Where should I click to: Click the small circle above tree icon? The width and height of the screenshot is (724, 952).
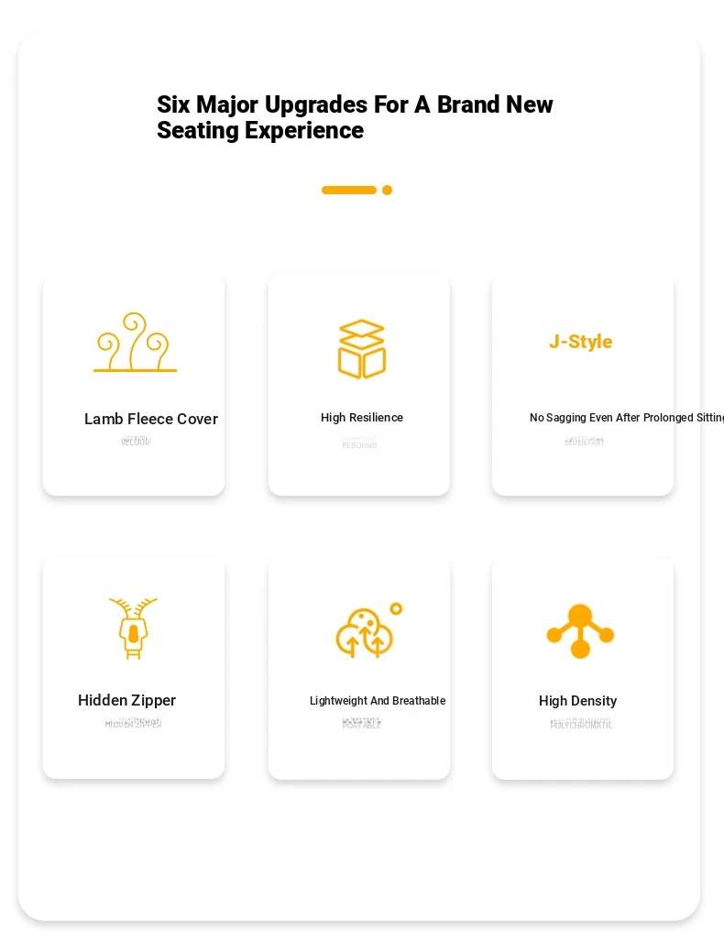(x=396, y=609)
